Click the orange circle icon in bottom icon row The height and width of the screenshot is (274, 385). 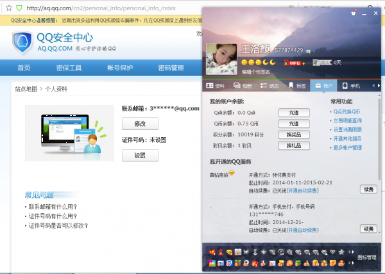click(289, 263)
